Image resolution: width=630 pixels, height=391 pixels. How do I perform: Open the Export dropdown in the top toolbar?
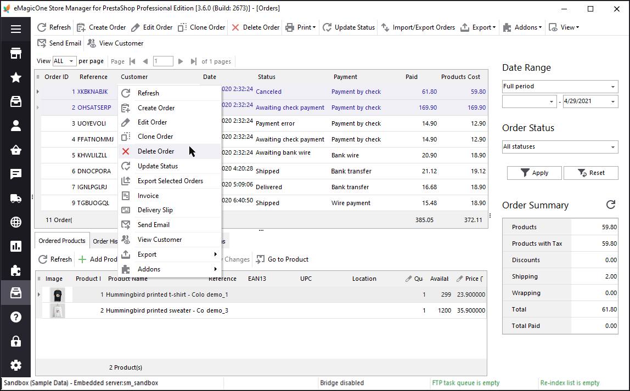tap(478, 27)
